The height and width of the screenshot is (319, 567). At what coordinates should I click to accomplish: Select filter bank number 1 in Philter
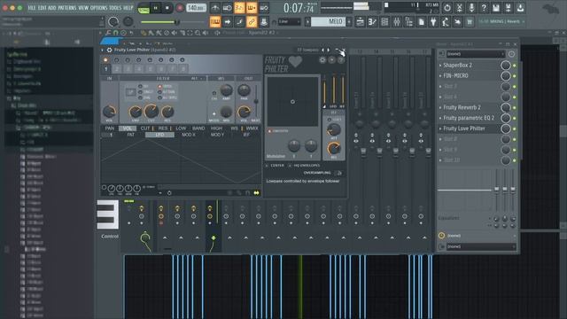point(106,69)
